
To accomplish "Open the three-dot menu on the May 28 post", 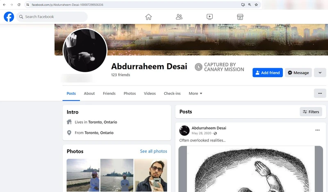I will click(317, 130).
